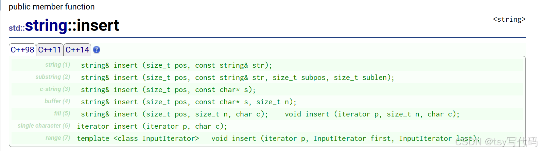Select the range (7) overload label
This screenshot has height=151, width=539.
[58, 138]
